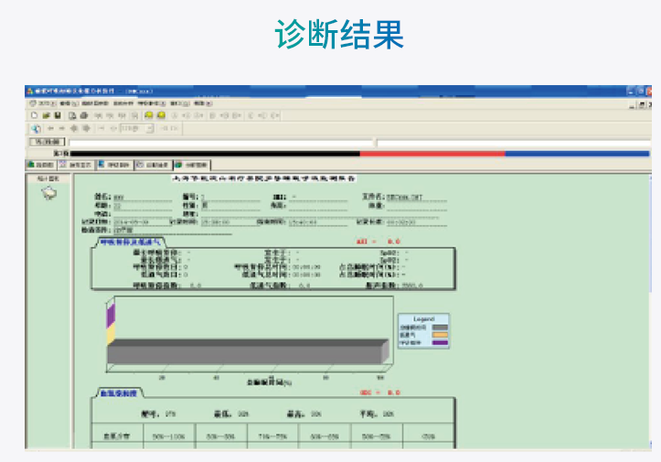
Task: Click the gray swatch in the Legend box
Action: point(440,328)
